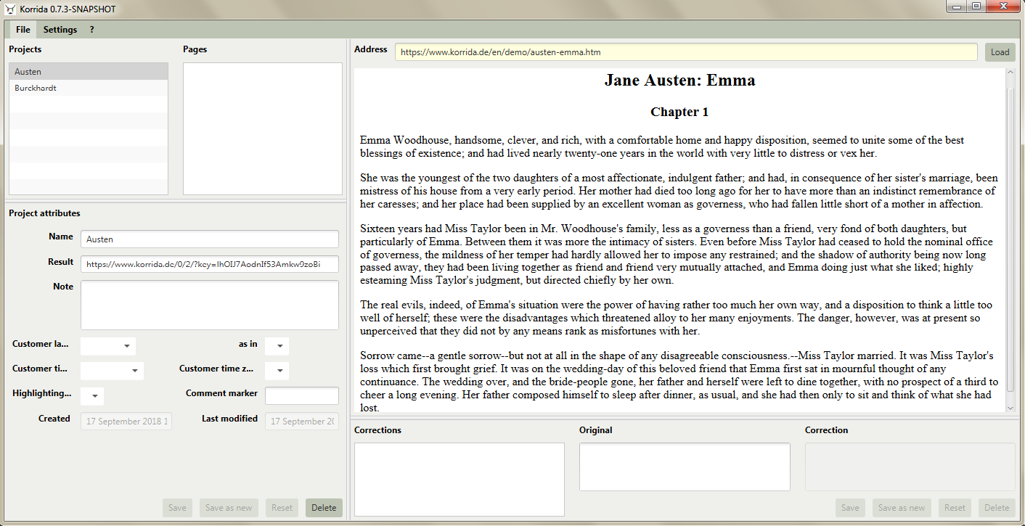Click the Result URL field

210,264
